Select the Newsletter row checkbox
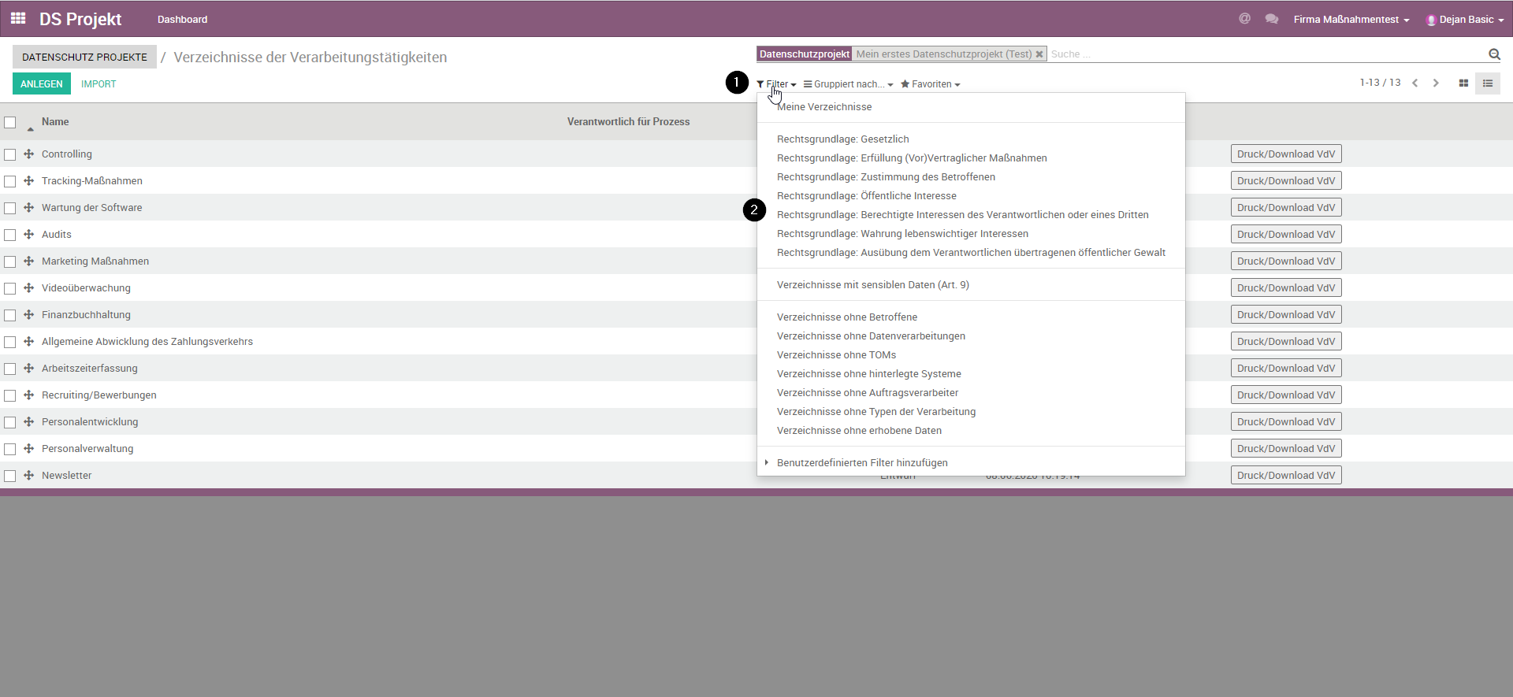 point(10,476)
